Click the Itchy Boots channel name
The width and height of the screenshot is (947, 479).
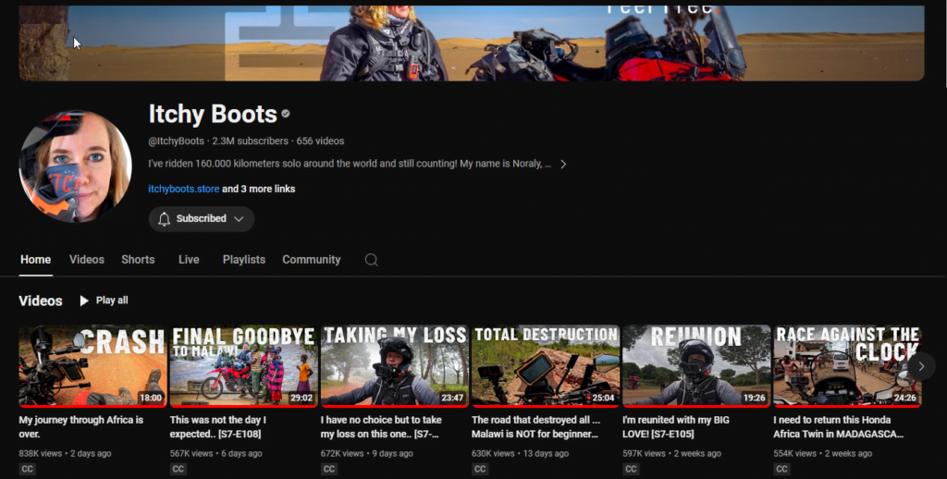pos(213,114)
